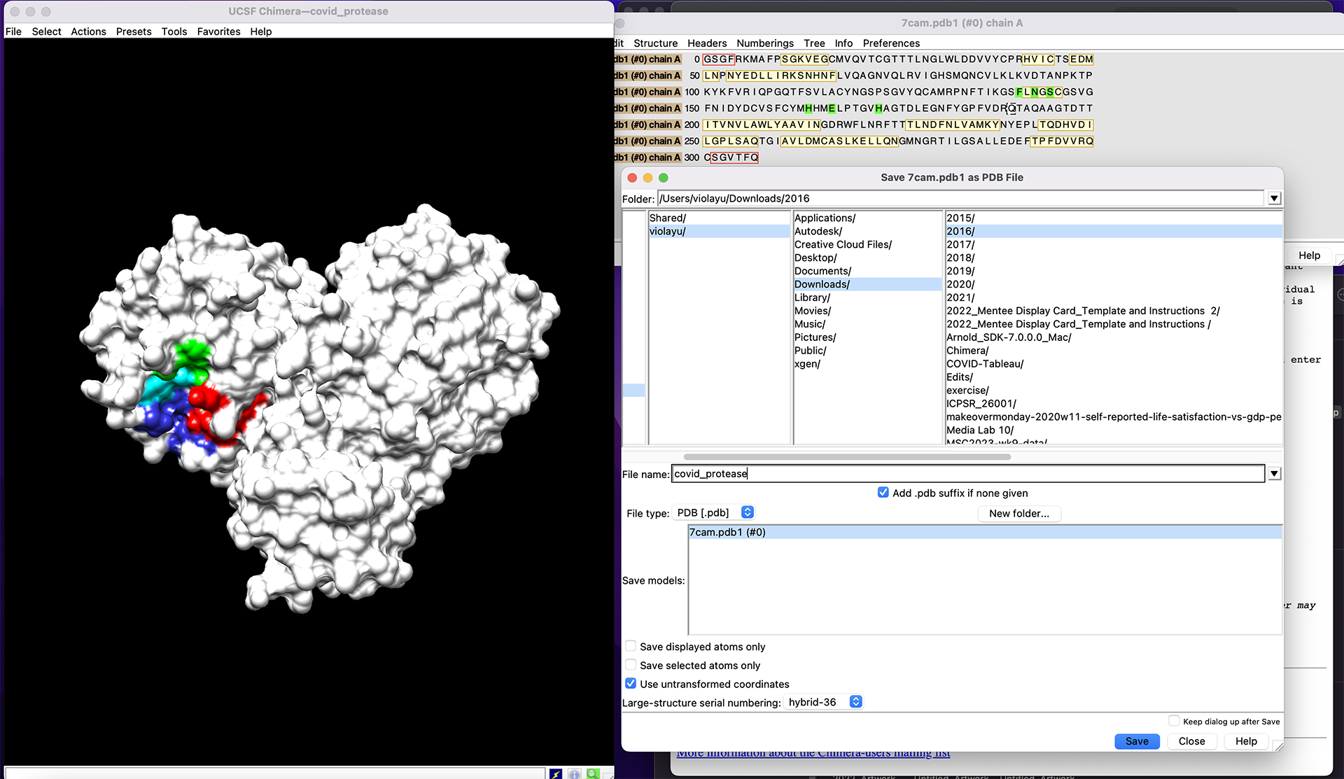1344x779 pixels.
Task: Open Preferences menu in sequence window
Action: point(891,43)
